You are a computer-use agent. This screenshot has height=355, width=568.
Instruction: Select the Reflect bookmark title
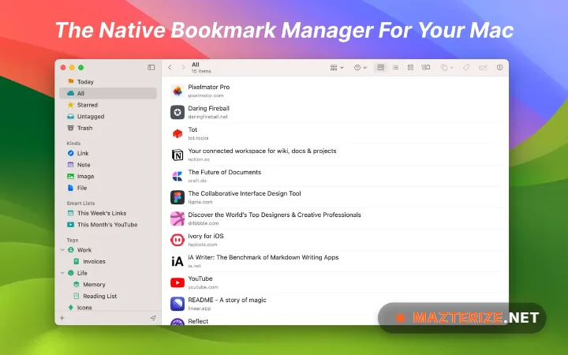[x=198, y=321]
